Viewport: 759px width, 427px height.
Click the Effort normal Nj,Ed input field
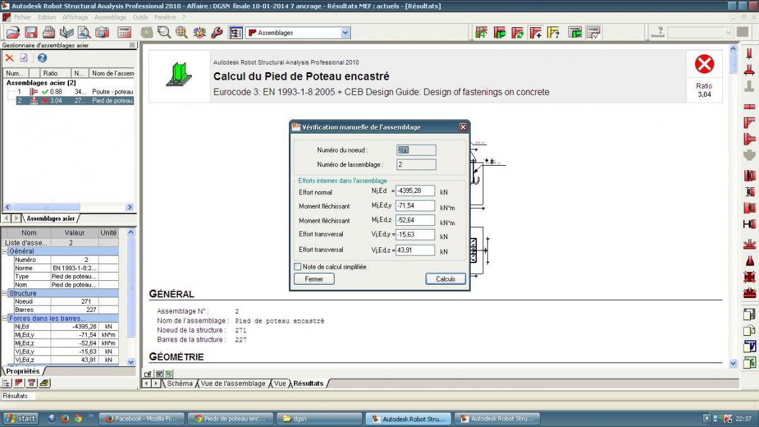pos(415,191)
